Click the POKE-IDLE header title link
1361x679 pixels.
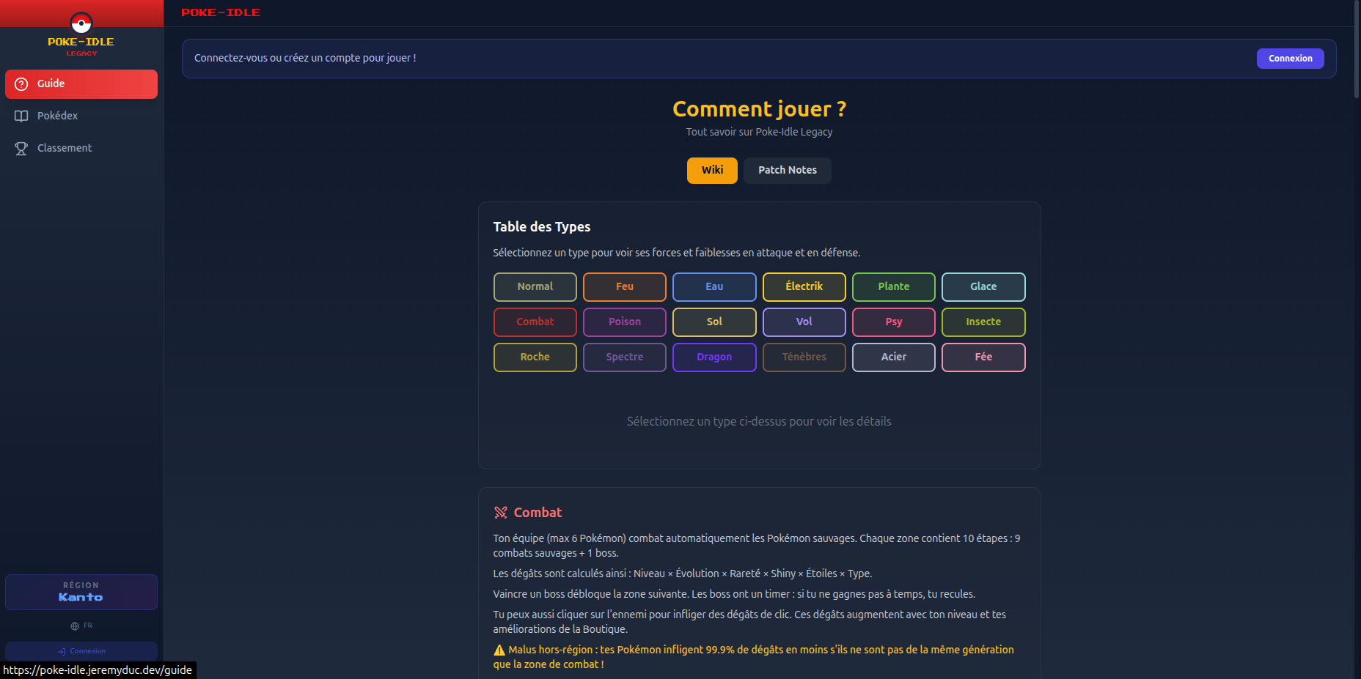(221, 12)
